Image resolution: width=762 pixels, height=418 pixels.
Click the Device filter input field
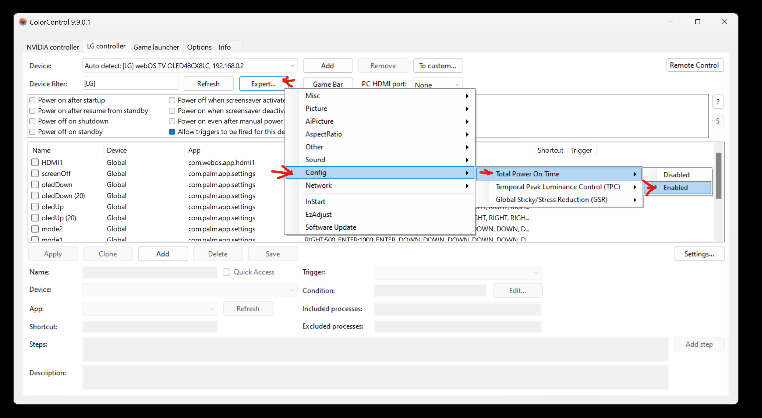click(x=130, y=83)
